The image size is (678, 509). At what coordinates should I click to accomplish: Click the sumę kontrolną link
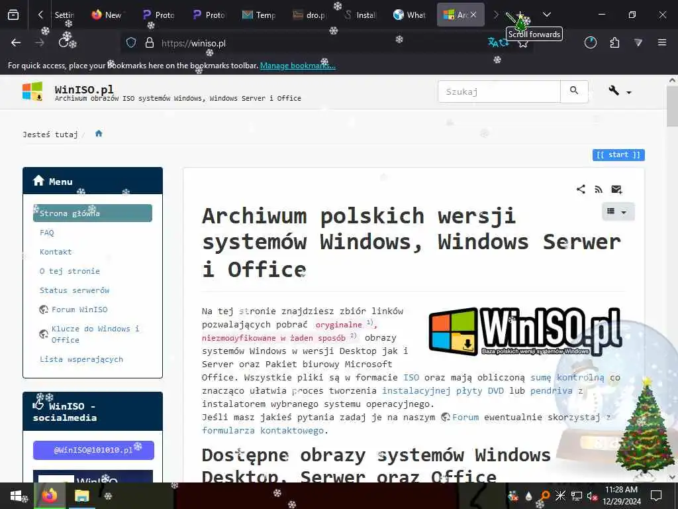pyautogui.click(x=567, y=377)
